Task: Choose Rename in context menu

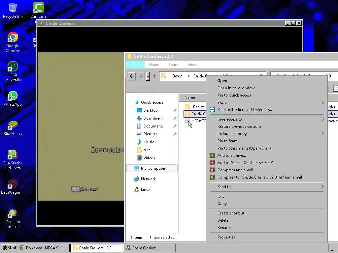Action: pyautogui.click(x=267, y=228)
